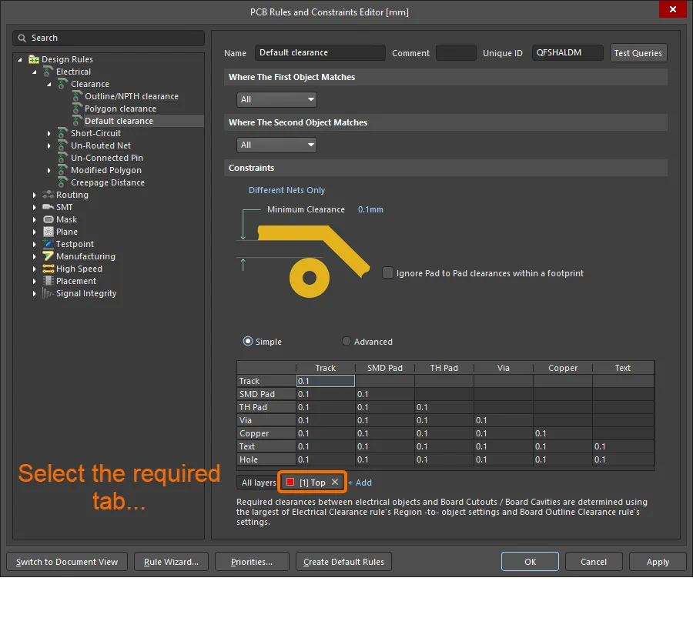The width and height of the screenshot is (693, 638).
Task: Expand the Plane category
Action: 35,232
